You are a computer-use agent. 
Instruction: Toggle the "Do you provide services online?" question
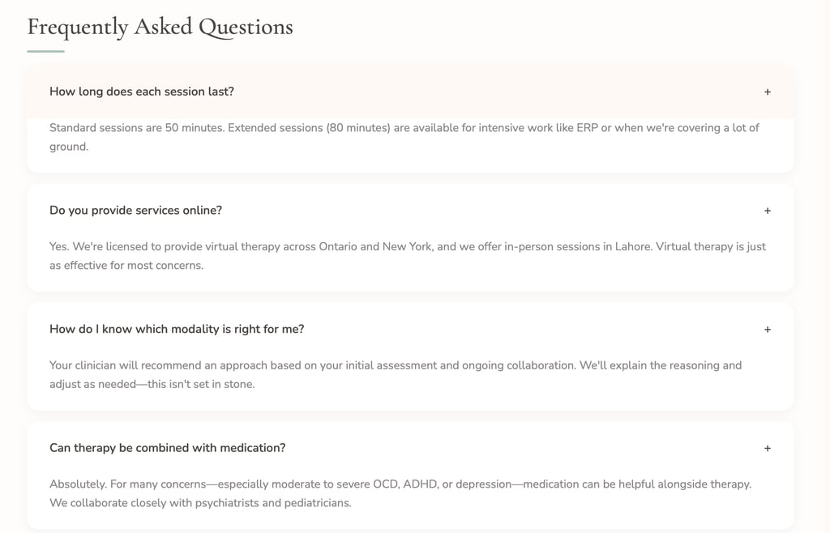click(135, 210)
